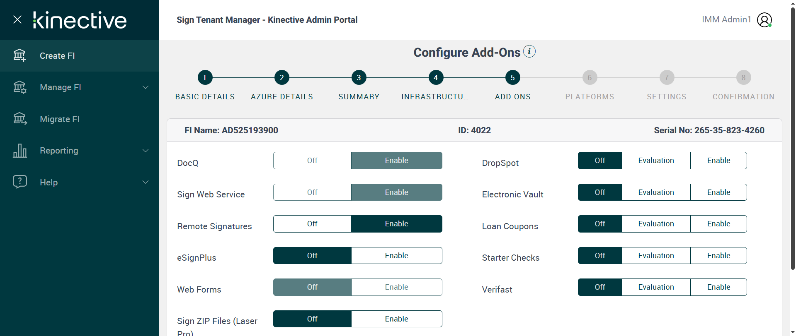Click the Configure Add-Ons info icon

click(x=529, y=52)
